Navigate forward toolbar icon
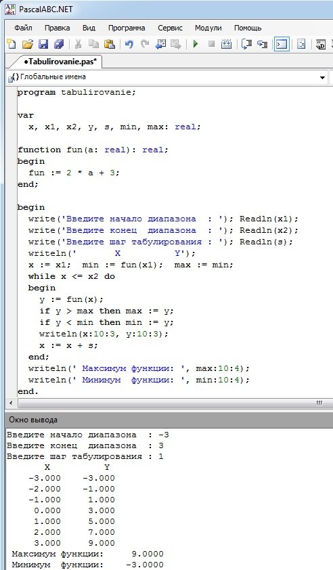 (x=176, y=45)
